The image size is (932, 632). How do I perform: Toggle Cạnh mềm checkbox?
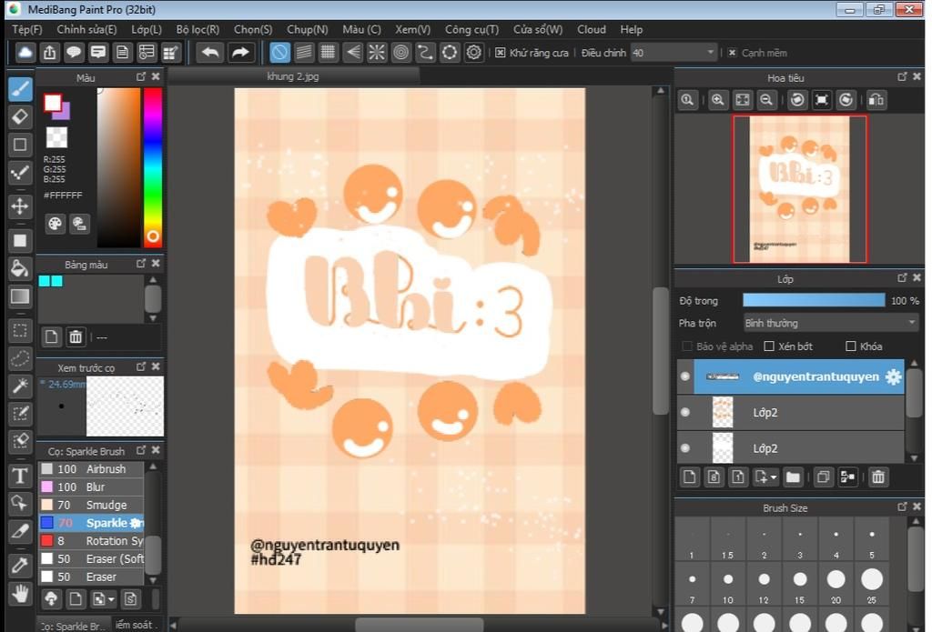coord(733,53)
